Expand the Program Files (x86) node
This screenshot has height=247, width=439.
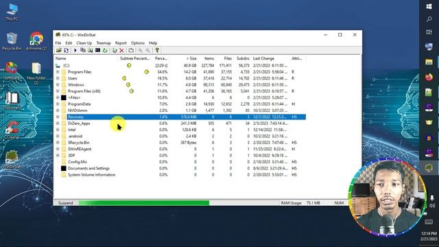58,91
